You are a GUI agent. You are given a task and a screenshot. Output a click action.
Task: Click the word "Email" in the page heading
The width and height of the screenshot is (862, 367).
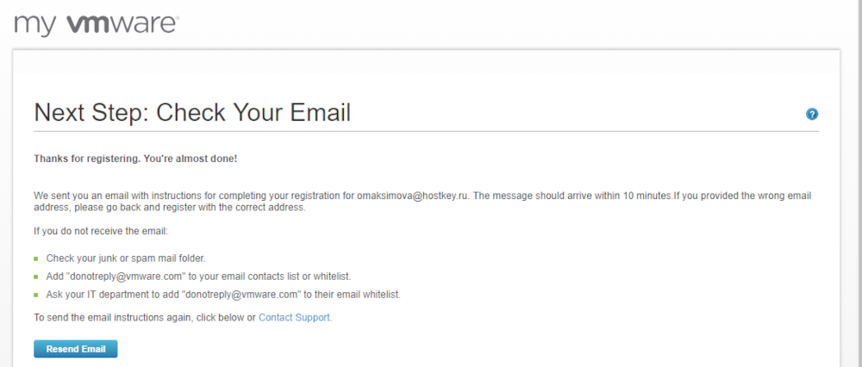(319, 113)
